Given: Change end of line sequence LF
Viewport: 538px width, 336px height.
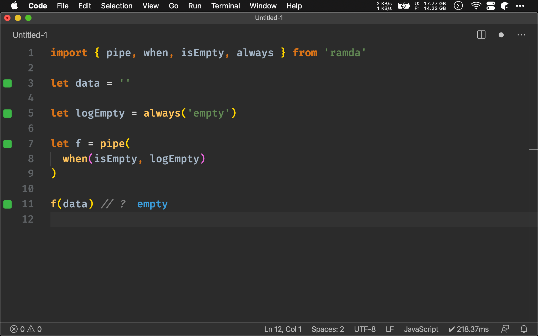Looking at the screenshot, I should [390, 329].
